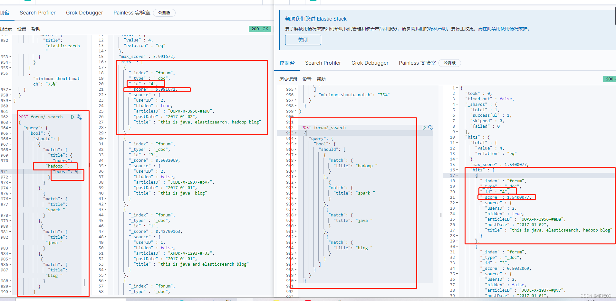Open 历史记录 in right console

pyautogui.click(x=288, y=79)
